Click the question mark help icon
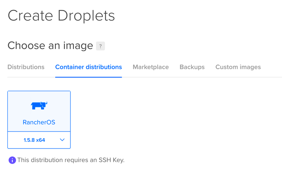 coord(100,46)
